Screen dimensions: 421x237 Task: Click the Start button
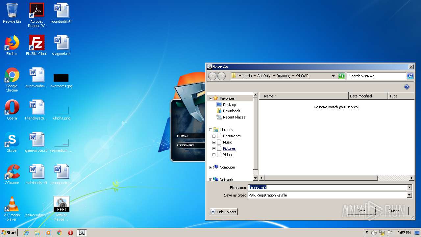[9, 233]
